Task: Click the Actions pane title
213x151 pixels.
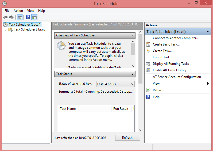Action: click(151, 25)
